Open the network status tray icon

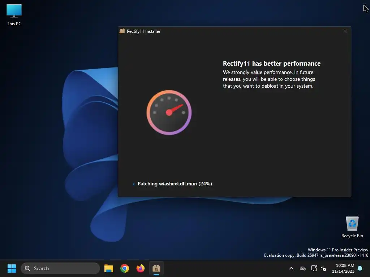coord(314,268)
